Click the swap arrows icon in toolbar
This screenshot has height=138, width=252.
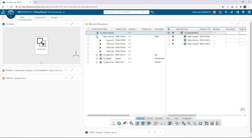(x=200, y=123)
